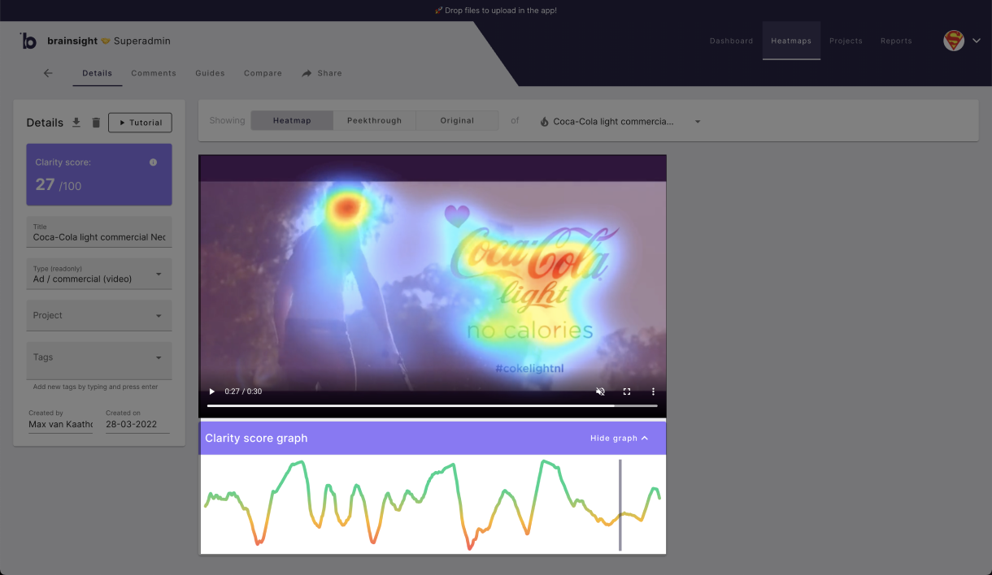992x575 pixels.
Task: Open video more options menu
Action: (x=653, y=391)
